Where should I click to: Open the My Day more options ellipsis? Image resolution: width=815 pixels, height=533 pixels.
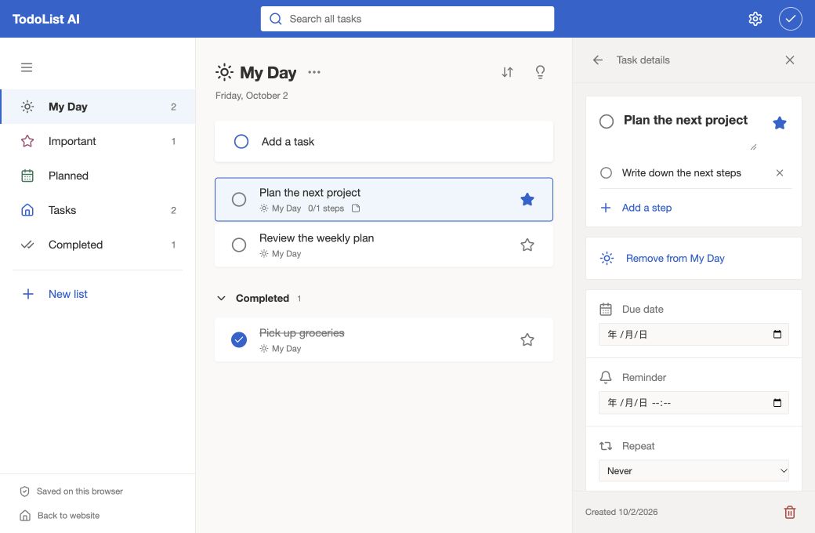point(314,72)
